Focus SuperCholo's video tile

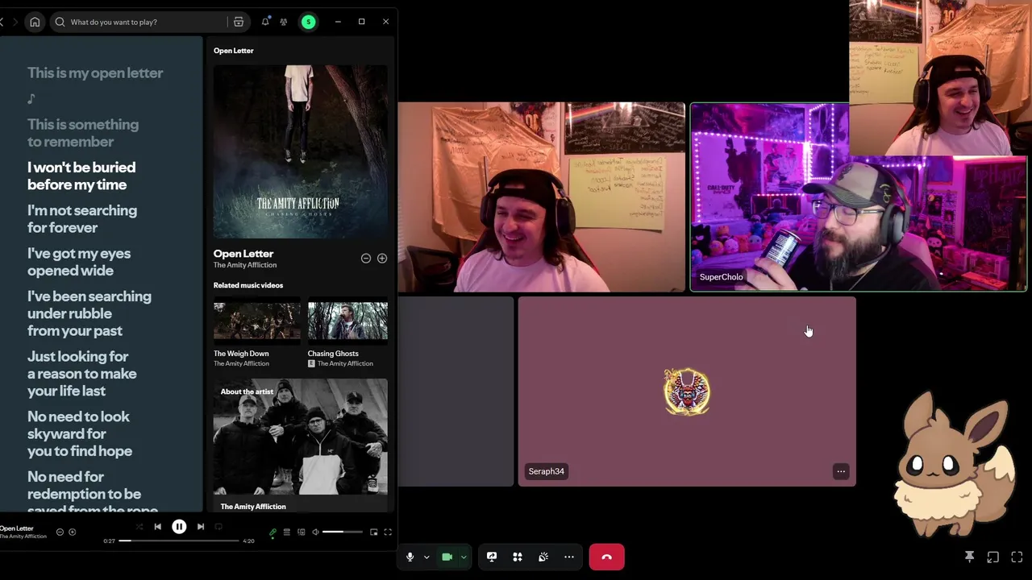tap(858, 197)
